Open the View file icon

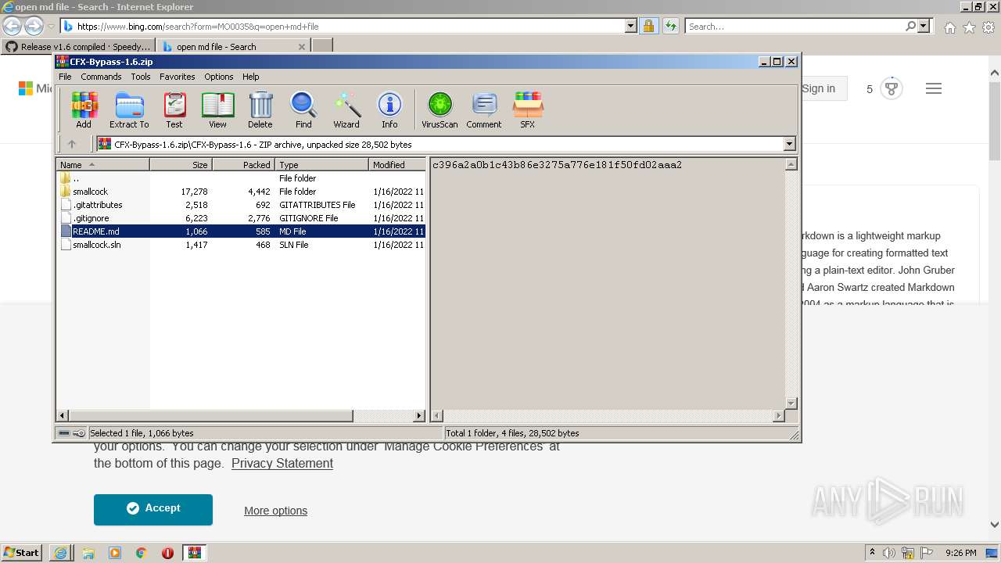pos(217,109)
